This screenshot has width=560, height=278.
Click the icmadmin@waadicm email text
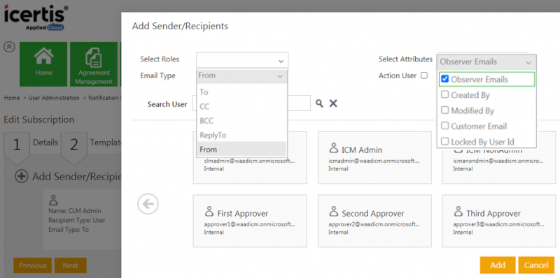pyautogui.click(x=374, y=161)
